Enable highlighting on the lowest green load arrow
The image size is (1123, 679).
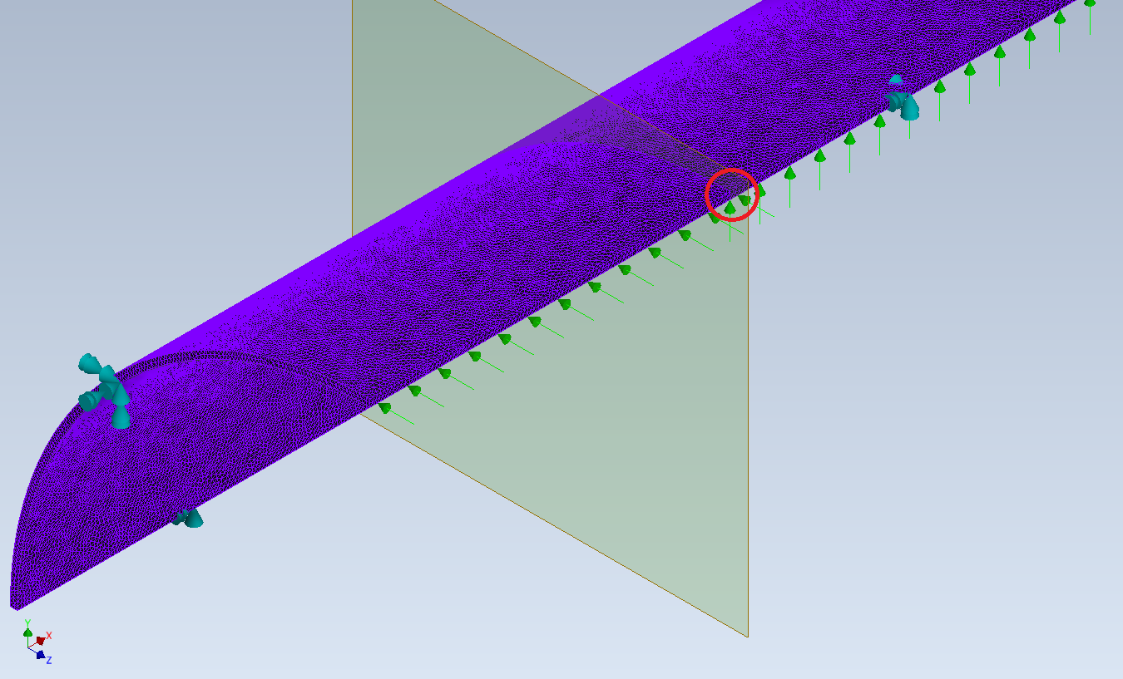[x=385, y=407]
